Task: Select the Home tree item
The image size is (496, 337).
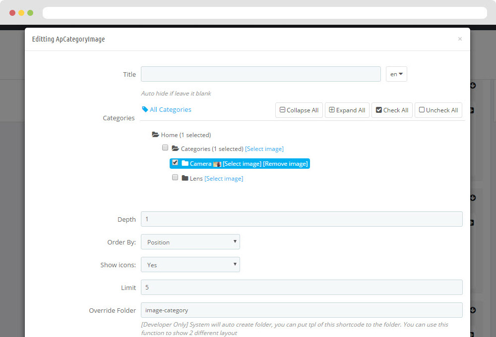Action: tap(186, 135)
